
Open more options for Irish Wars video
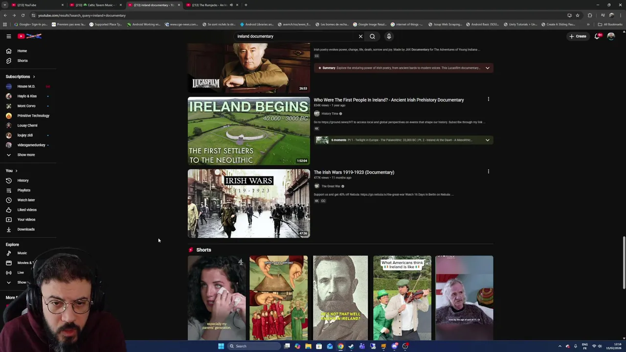[x=488, y=172]
